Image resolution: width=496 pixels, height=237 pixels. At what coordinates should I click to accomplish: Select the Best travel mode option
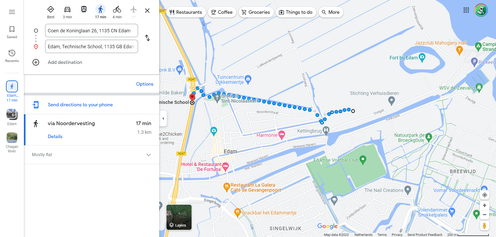(x=51, y=12)
